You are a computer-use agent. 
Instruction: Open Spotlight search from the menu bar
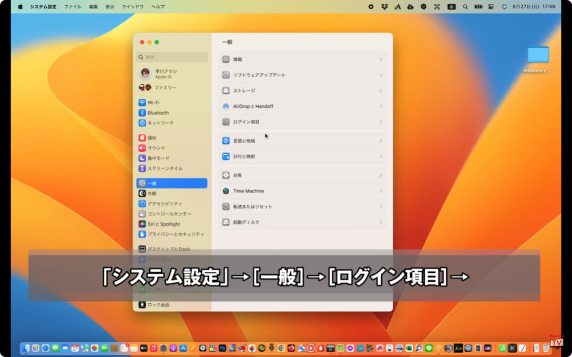point(465,7)
